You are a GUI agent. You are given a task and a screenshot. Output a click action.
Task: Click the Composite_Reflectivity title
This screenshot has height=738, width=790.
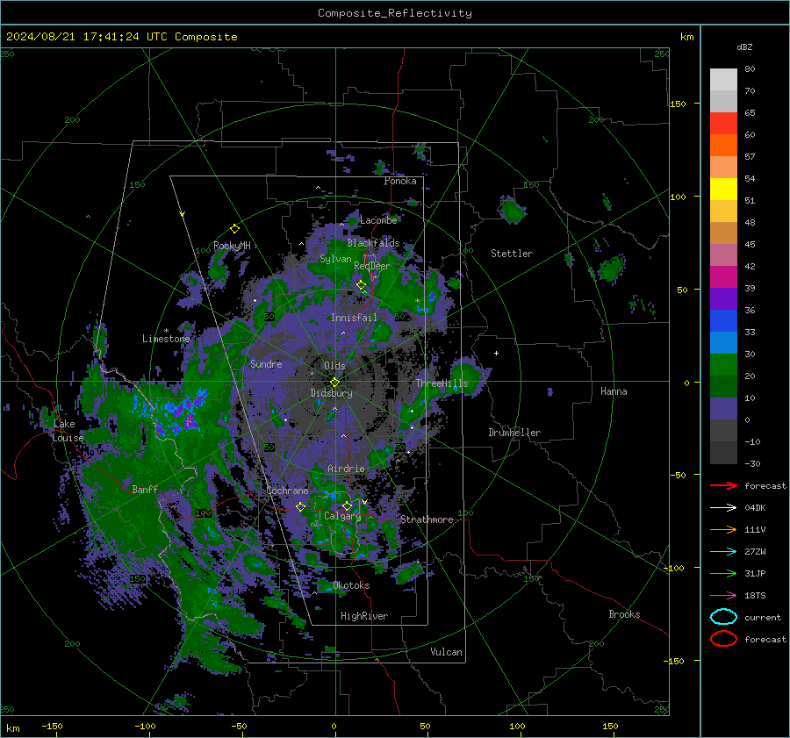click(x=394, y=13)
